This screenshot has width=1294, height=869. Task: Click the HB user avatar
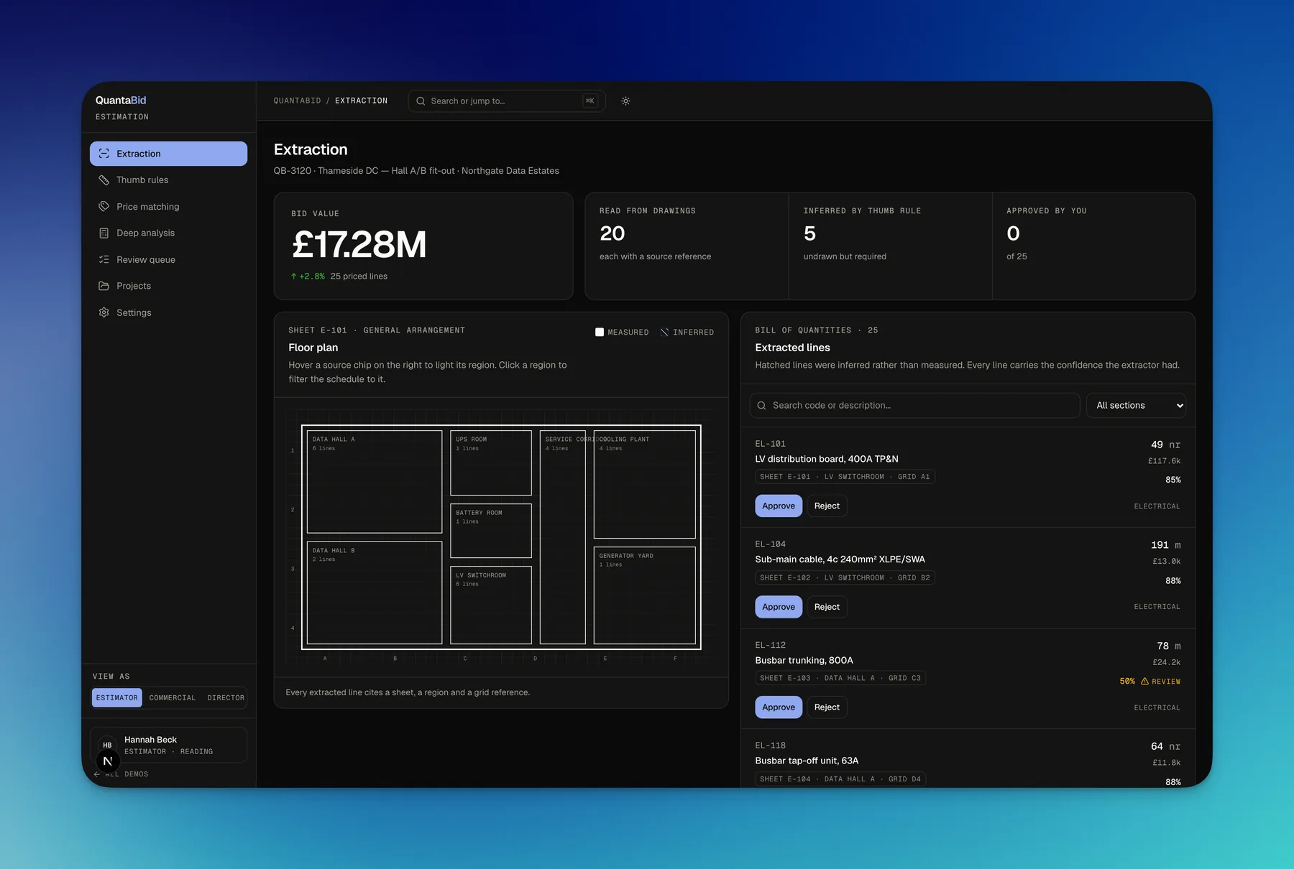(107, 745)
